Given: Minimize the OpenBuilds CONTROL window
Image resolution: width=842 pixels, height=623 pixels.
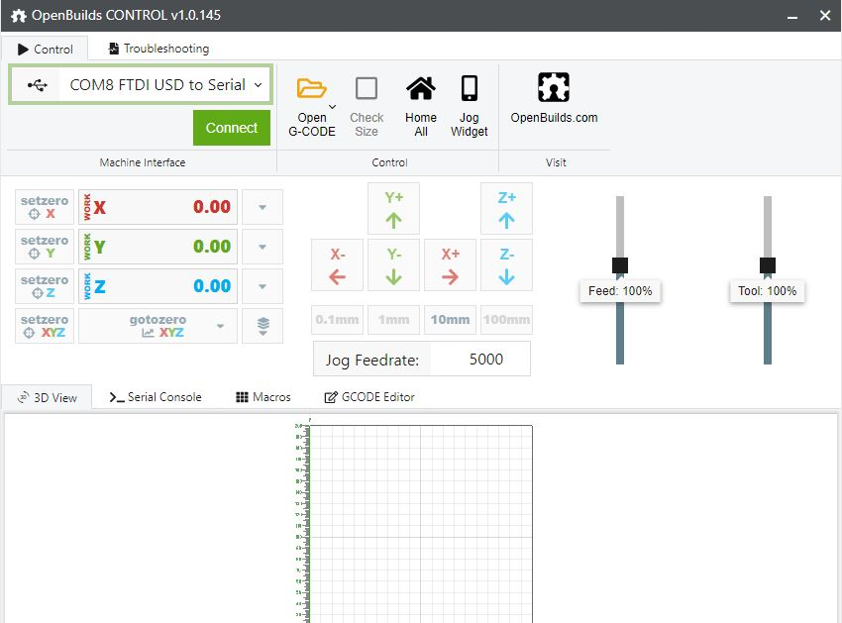Looking at the screenshot, I should (x=792, y=16).
